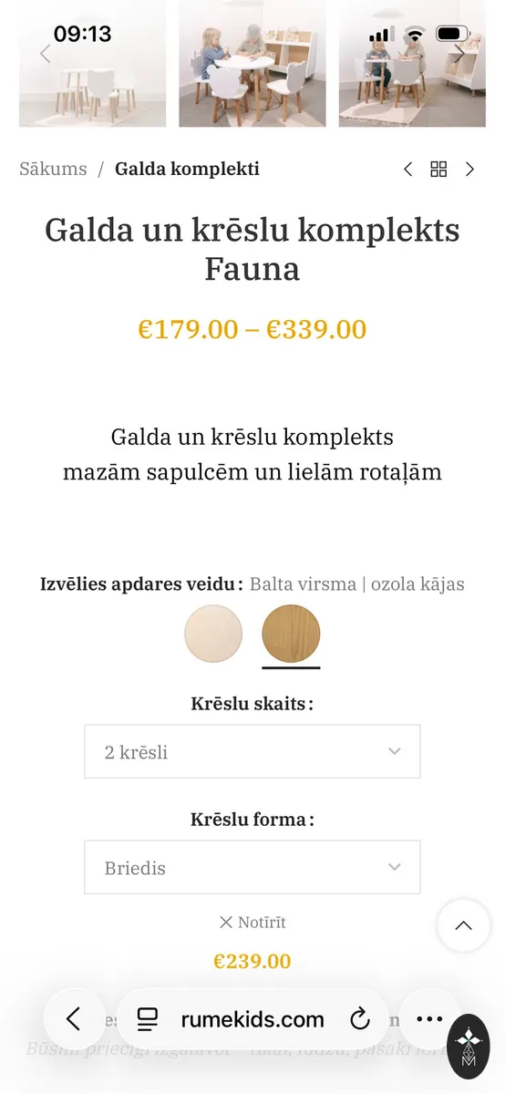Viewport: 505px width, 1094px height.
Task: Open the Krēslu skaits dropdown
Action: pos(252,751)
